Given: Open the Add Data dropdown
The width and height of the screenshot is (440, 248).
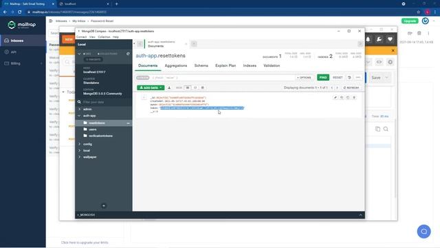Looking at the screenshot, I should coord(151,87).
